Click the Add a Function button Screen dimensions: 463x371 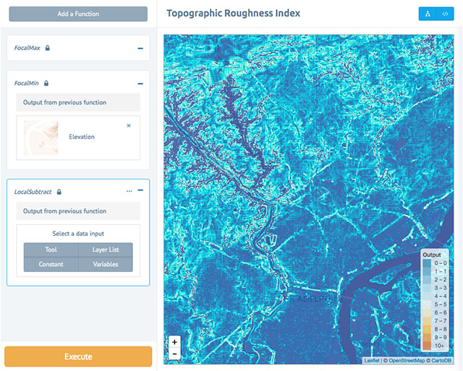78,14
